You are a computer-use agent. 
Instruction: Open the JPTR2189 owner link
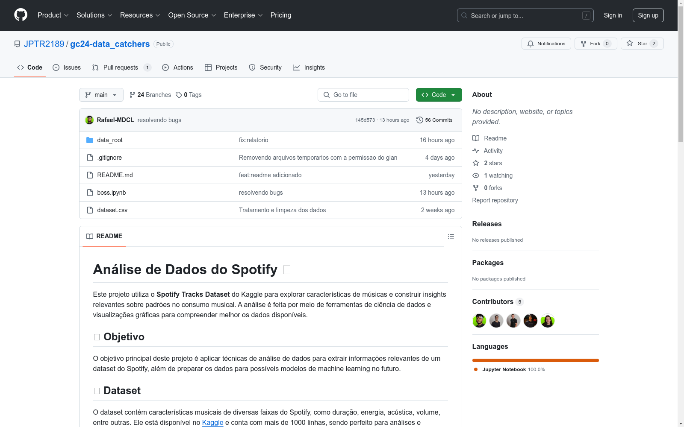(44, 44)
